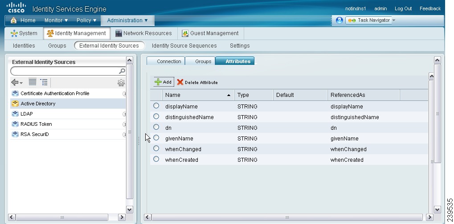Screen dimensions: 454x224
Task: Open the back arrow dropdown in sources panel
Action: [x=21, y=84]
